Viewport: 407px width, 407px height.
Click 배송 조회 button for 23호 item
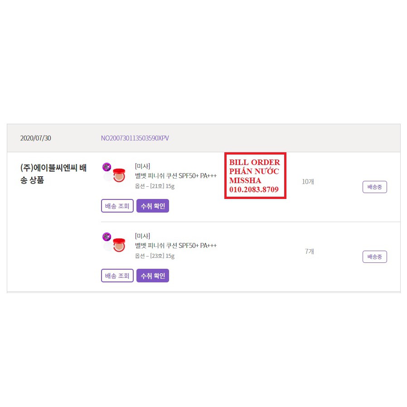coord(117,276)
